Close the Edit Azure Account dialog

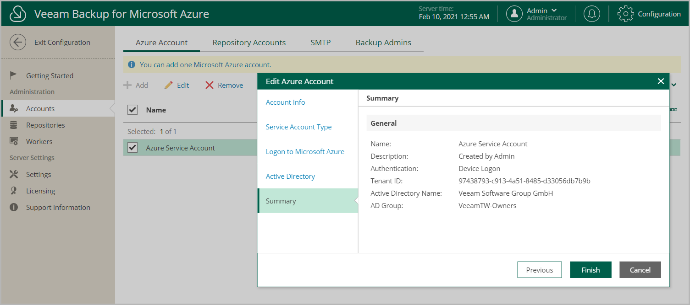pos(661,81)
